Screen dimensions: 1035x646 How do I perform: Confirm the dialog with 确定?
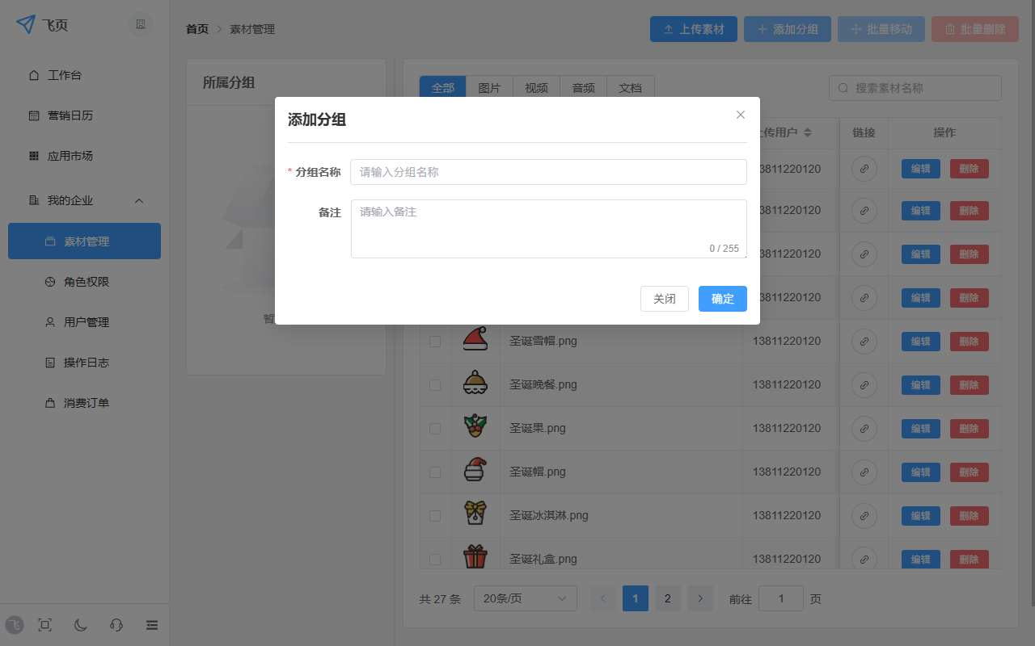(x=722, y=298)
